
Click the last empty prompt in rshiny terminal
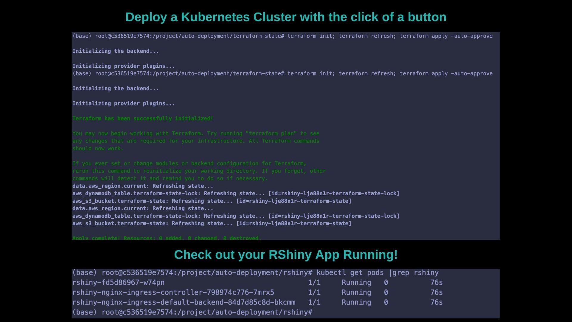click(192, 312)
